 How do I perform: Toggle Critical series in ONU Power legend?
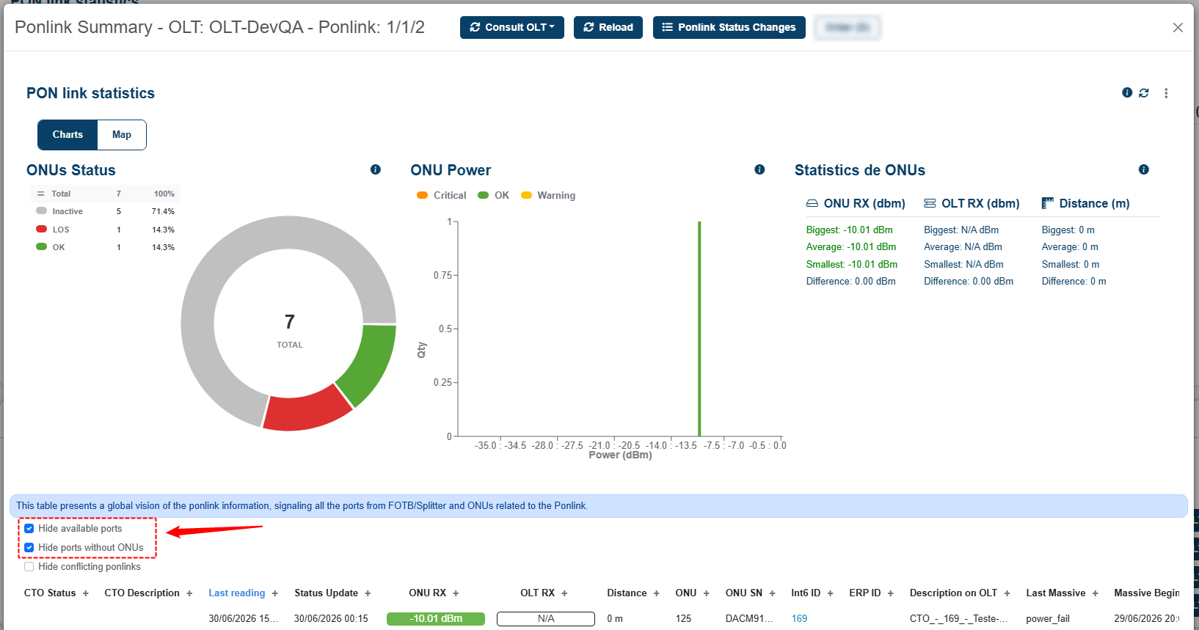[x=441, y=195]
